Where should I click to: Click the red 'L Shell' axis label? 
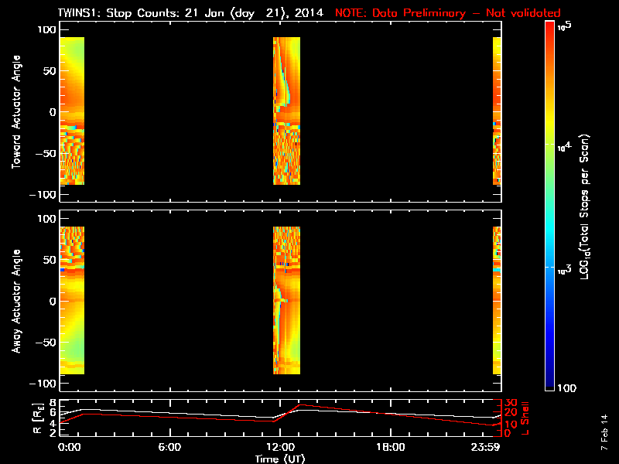pyautogui.click(x=525, y=417)
